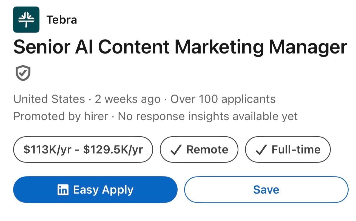The height and width of the screenshot is (221, 356).
Task: Click 'No response insights available yet' text
Action: tap(208, 116)
